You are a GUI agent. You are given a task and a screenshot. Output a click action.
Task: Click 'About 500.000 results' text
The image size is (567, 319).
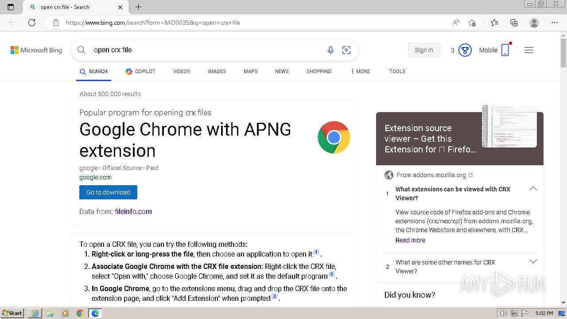(110, 94)
